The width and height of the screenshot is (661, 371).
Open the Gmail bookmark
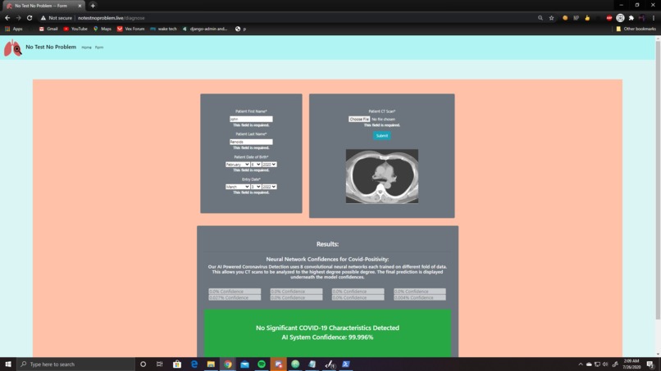pyautogui.click(x=48, y=29)
